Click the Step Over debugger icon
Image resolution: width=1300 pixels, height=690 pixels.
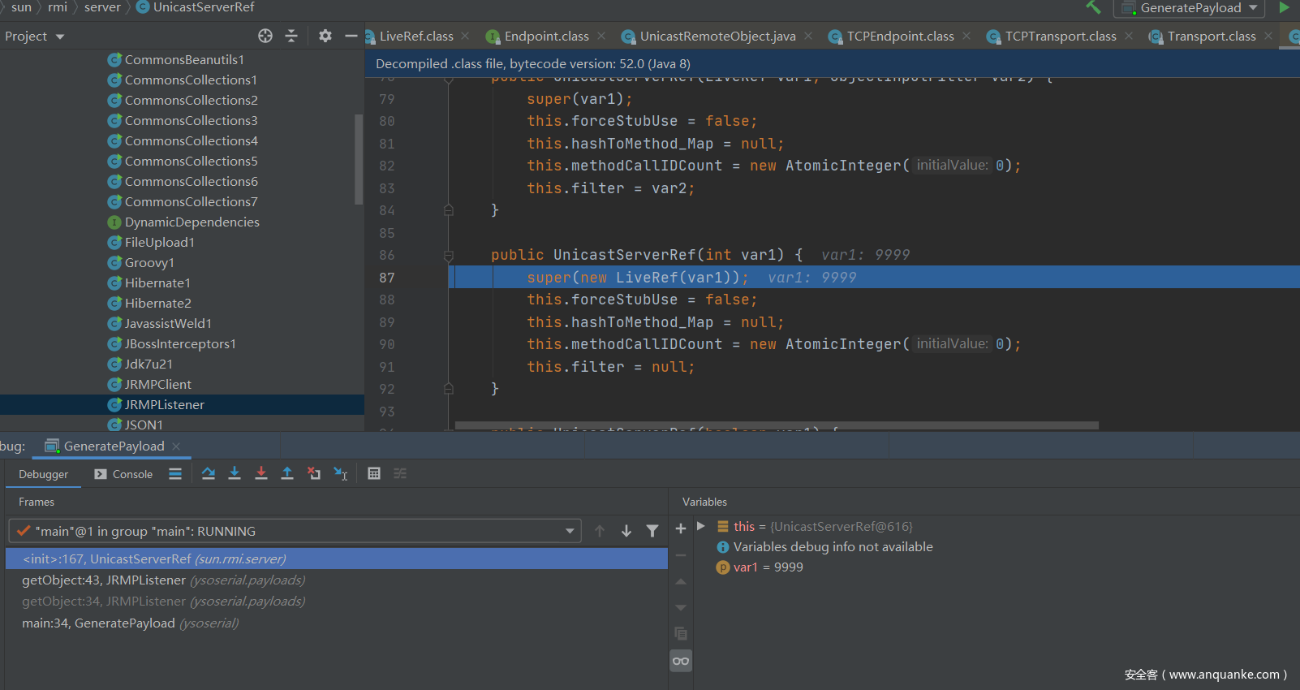(209, 473)
